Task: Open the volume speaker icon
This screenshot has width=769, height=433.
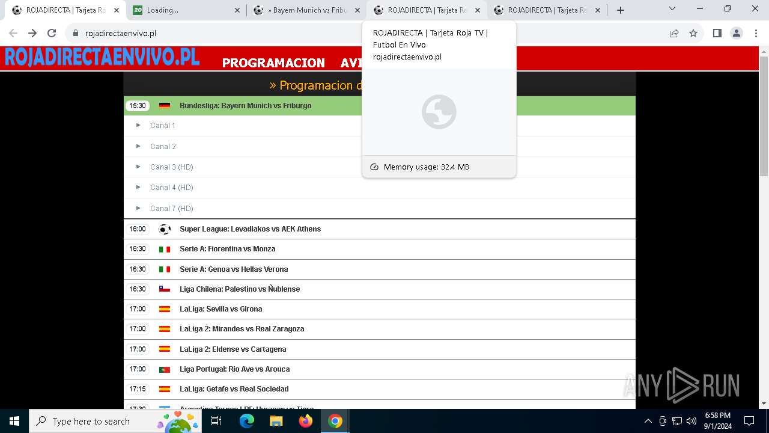Action: pyautogui.click(x=691, y=421)
